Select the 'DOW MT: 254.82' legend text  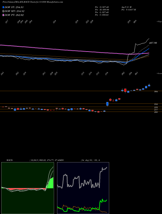15,11
